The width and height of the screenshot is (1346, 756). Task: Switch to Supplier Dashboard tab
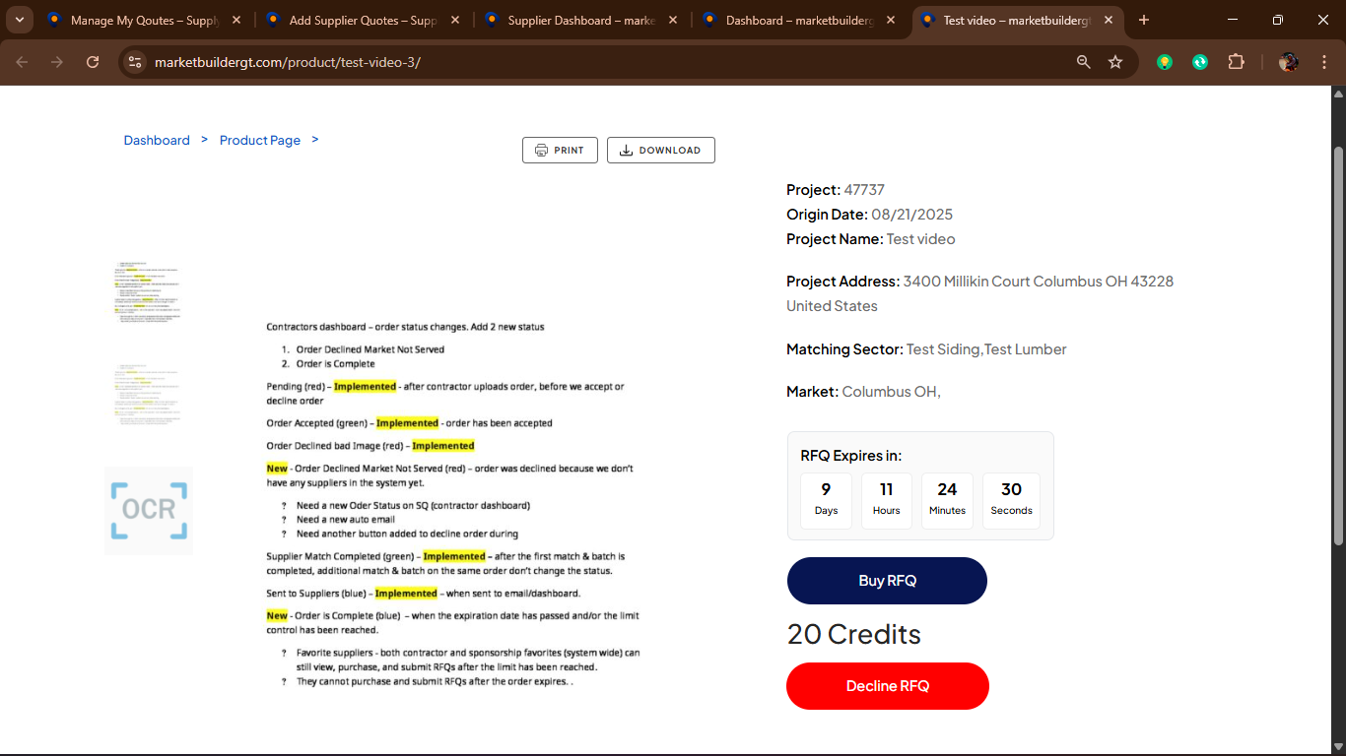579,20
